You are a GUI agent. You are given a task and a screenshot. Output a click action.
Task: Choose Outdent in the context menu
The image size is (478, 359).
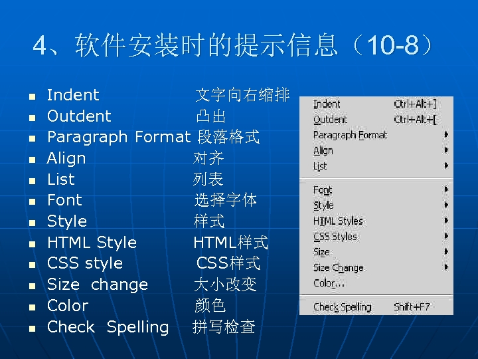click(x=376, y=120)
